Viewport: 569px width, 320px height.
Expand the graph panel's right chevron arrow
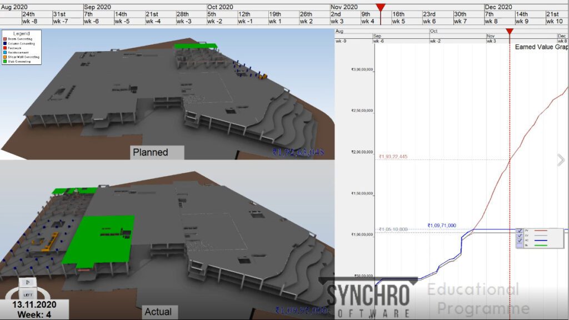coord(561,160)
